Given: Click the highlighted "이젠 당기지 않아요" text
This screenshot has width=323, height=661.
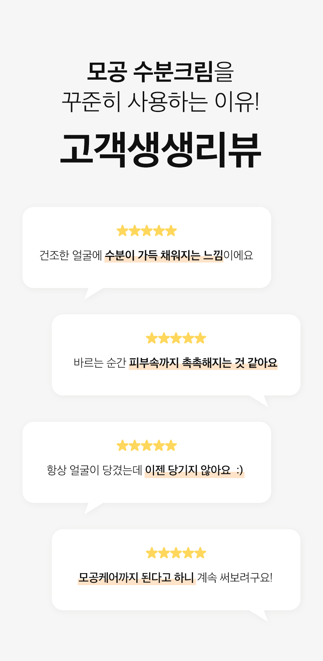Looking at the screenshot, I should (x=188, y=470).
